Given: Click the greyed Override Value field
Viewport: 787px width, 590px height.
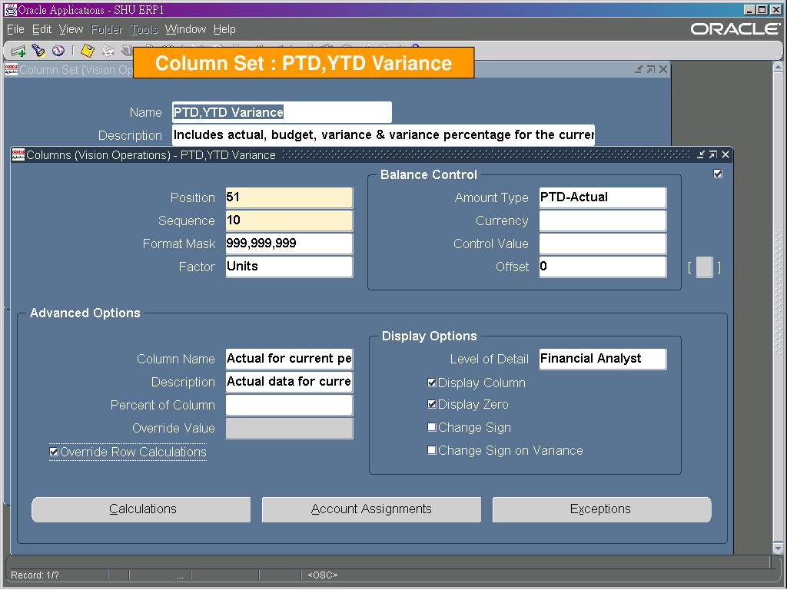Looking at the screenshot, I should tap(289, 428).
